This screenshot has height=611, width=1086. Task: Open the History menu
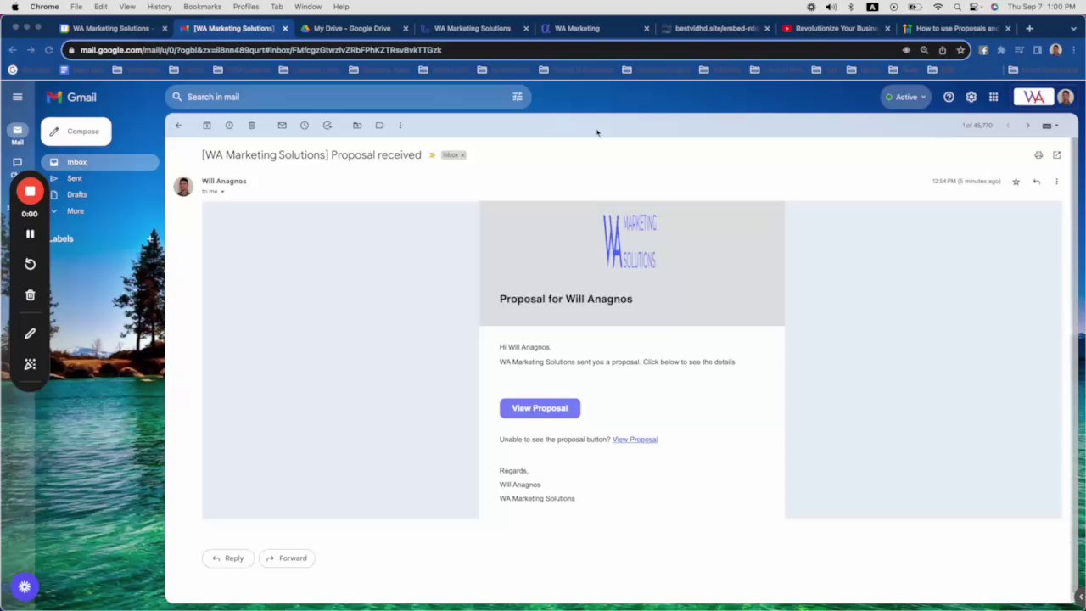(x=159, y=7)
